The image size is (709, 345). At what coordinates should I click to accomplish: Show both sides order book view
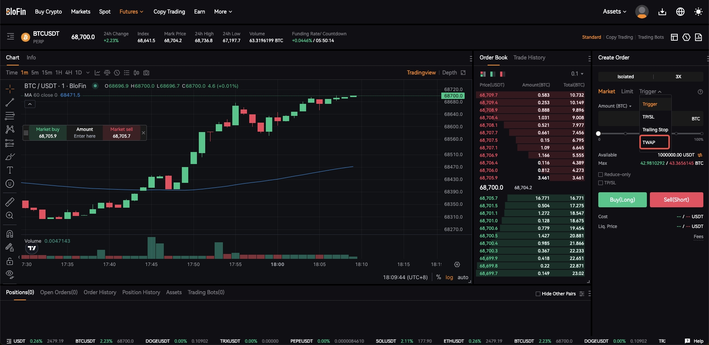[x=483, y=74]
